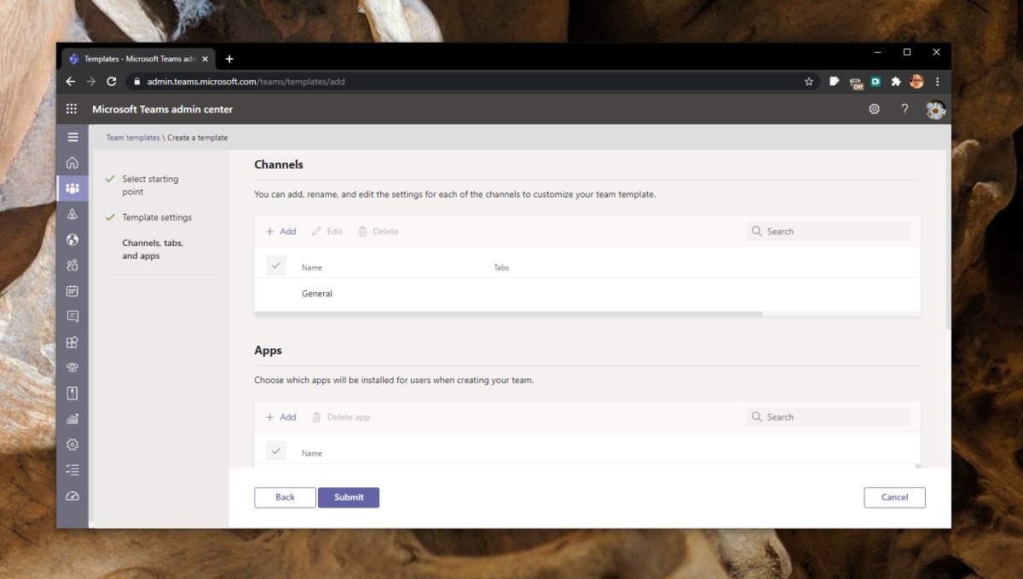The height and width of the screenshot is (579, 1023).
Task: Follow the Team templates breadcrumb link
Action: pyautogui.click(x=133, y=137)
